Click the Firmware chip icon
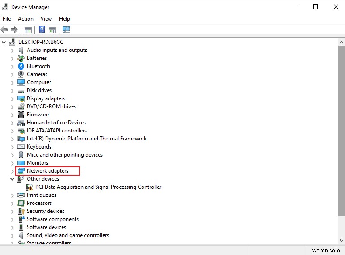This screenshot has height=255, width=345. tap(21, 115)
